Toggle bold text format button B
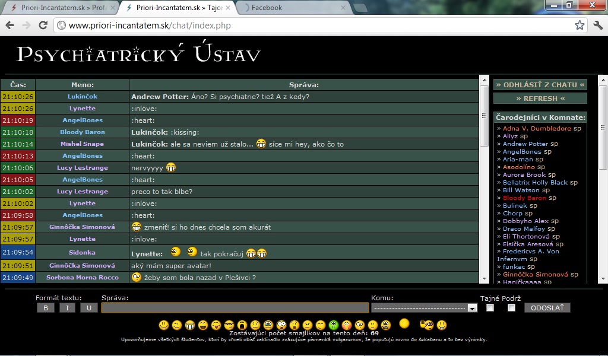The width and height of the screenshot is (608, 356). [45, 308]
